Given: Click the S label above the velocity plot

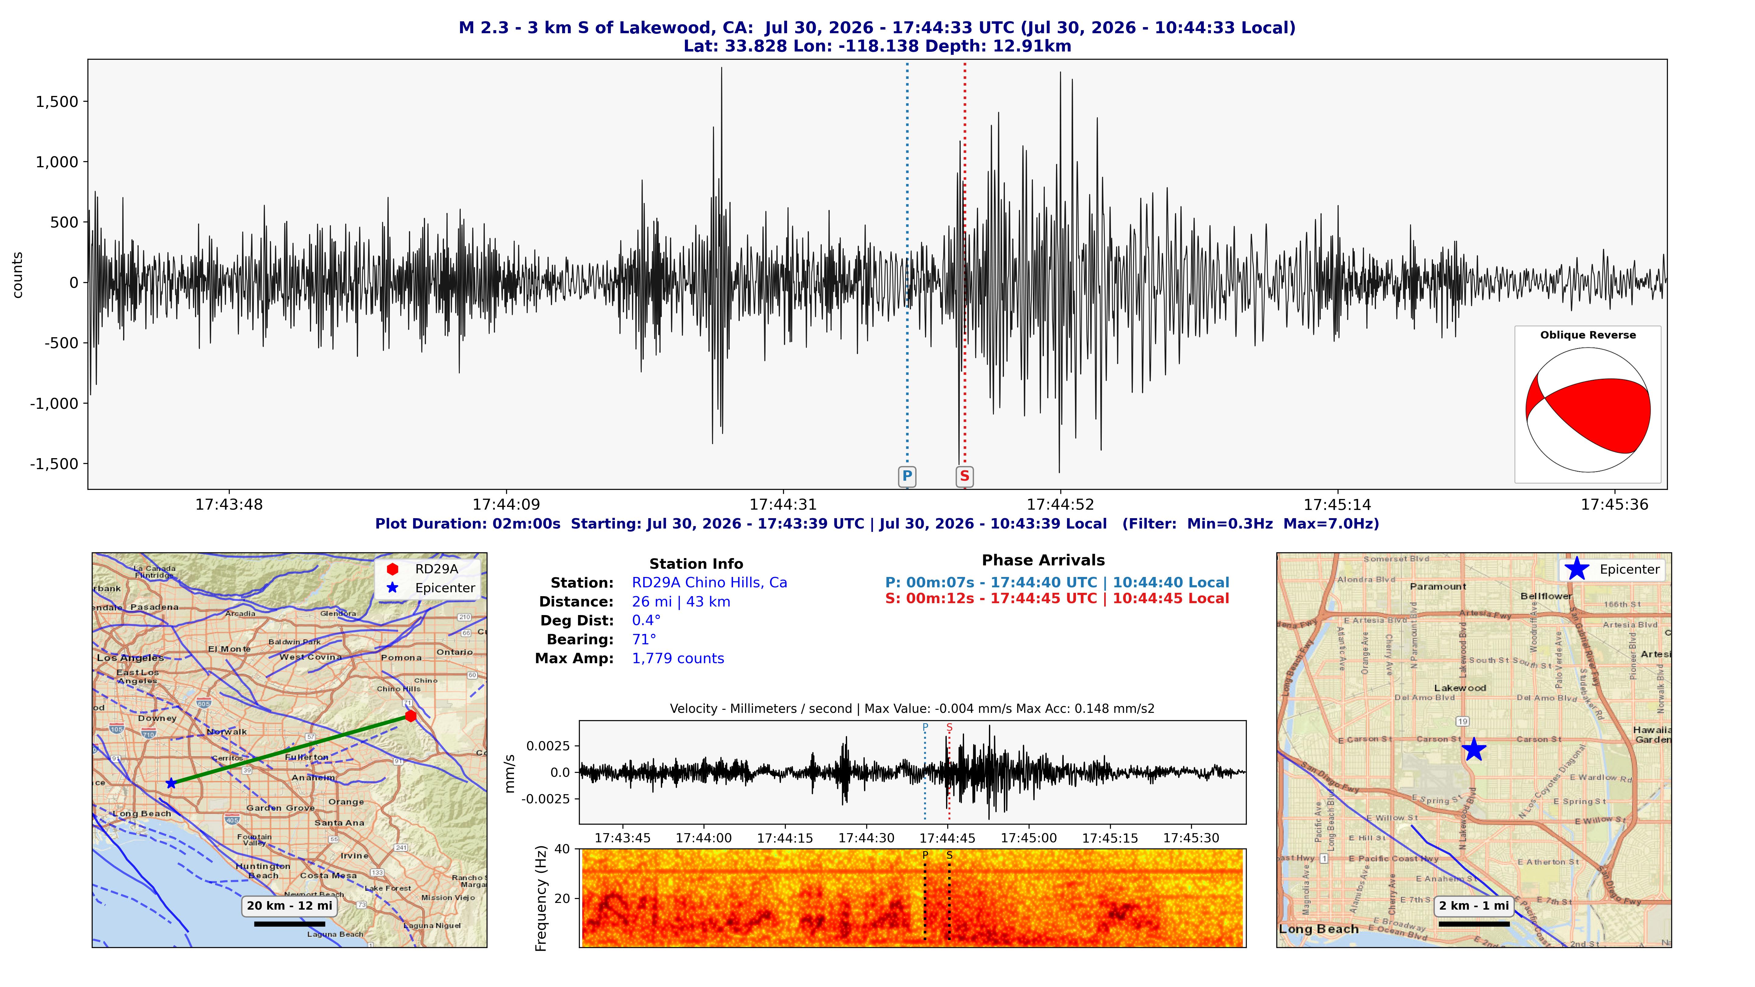Looking at the screenshot, I should tap(949, 727).
